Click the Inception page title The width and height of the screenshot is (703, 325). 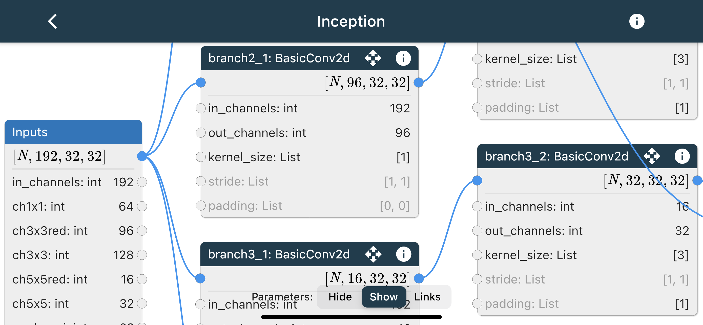pos(351,21)
